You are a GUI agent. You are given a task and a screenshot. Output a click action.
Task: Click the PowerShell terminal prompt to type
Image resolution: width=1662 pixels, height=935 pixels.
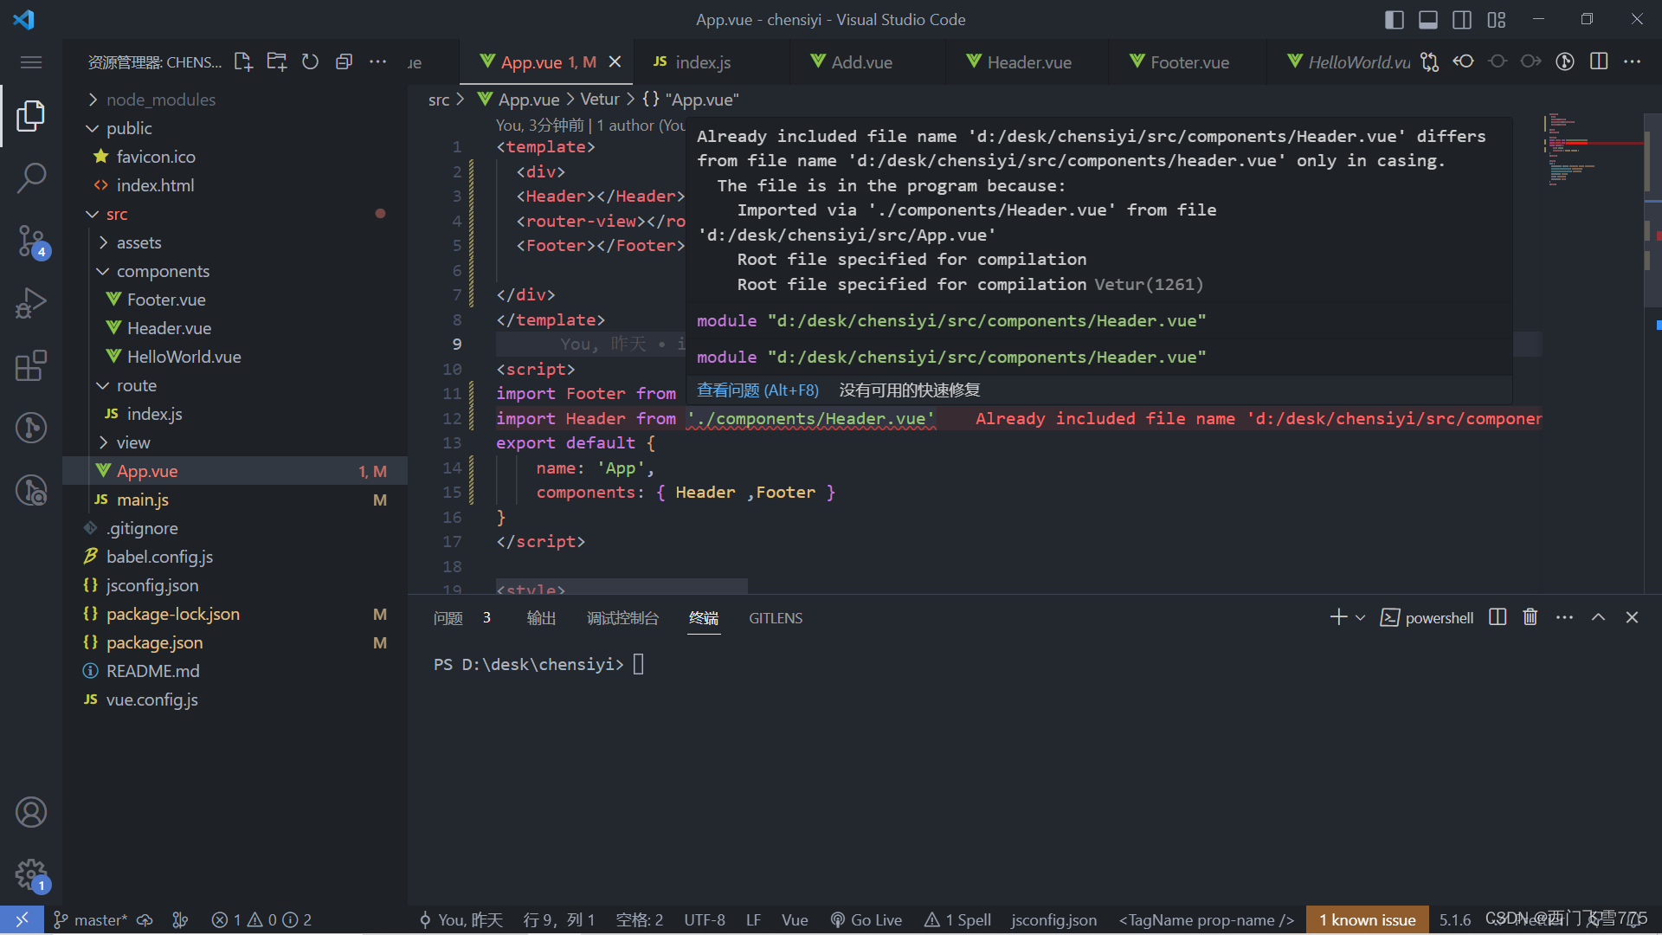(641, 664)
